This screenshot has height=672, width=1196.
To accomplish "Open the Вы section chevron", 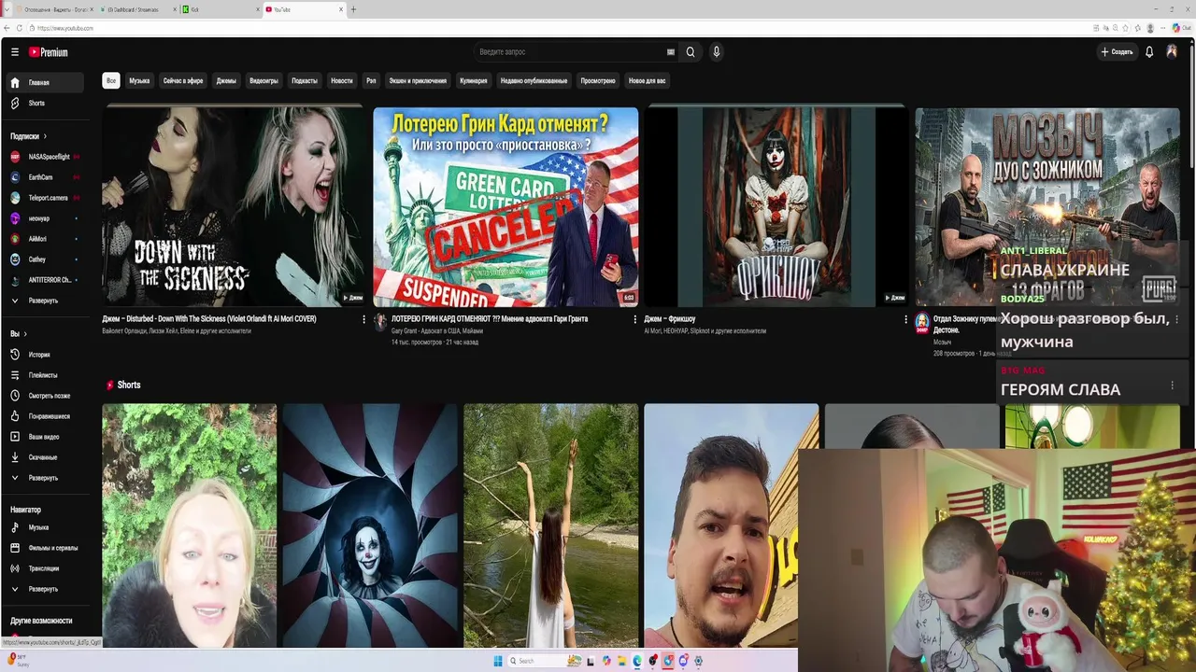I will (25, 334).
